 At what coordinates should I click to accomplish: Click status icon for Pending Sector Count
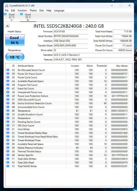click(8, 122)
